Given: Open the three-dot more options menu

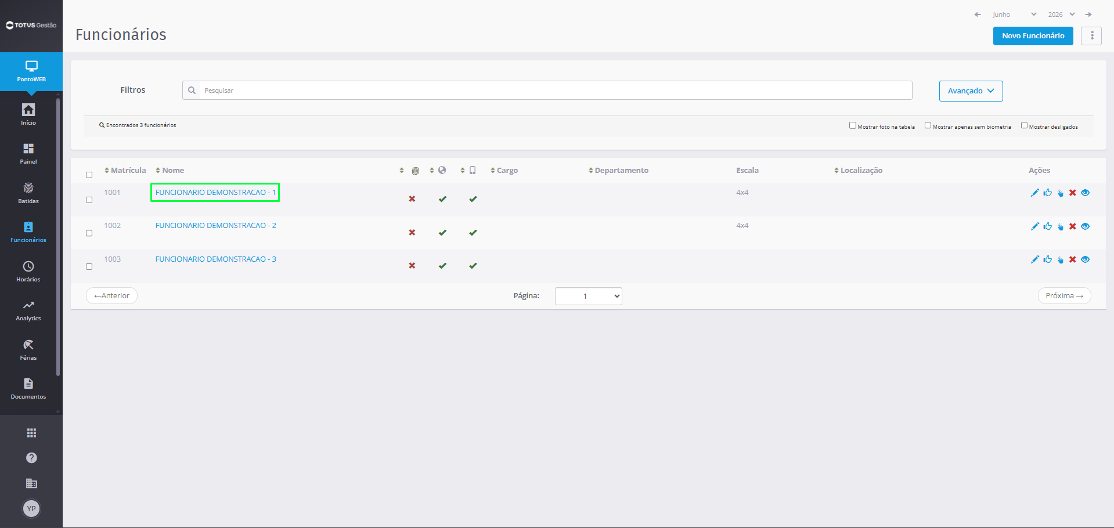Looking at the screenshot, I should 1091,36.
